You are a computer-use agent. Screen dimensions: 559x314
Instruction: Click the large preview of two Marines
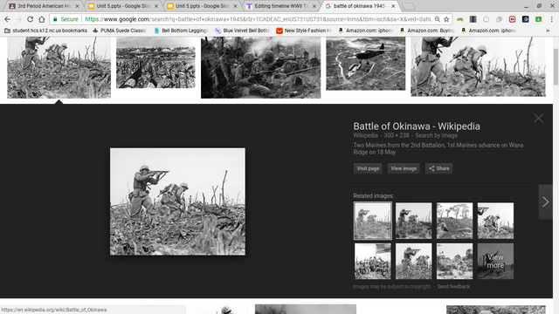click(x=177, y=201)
